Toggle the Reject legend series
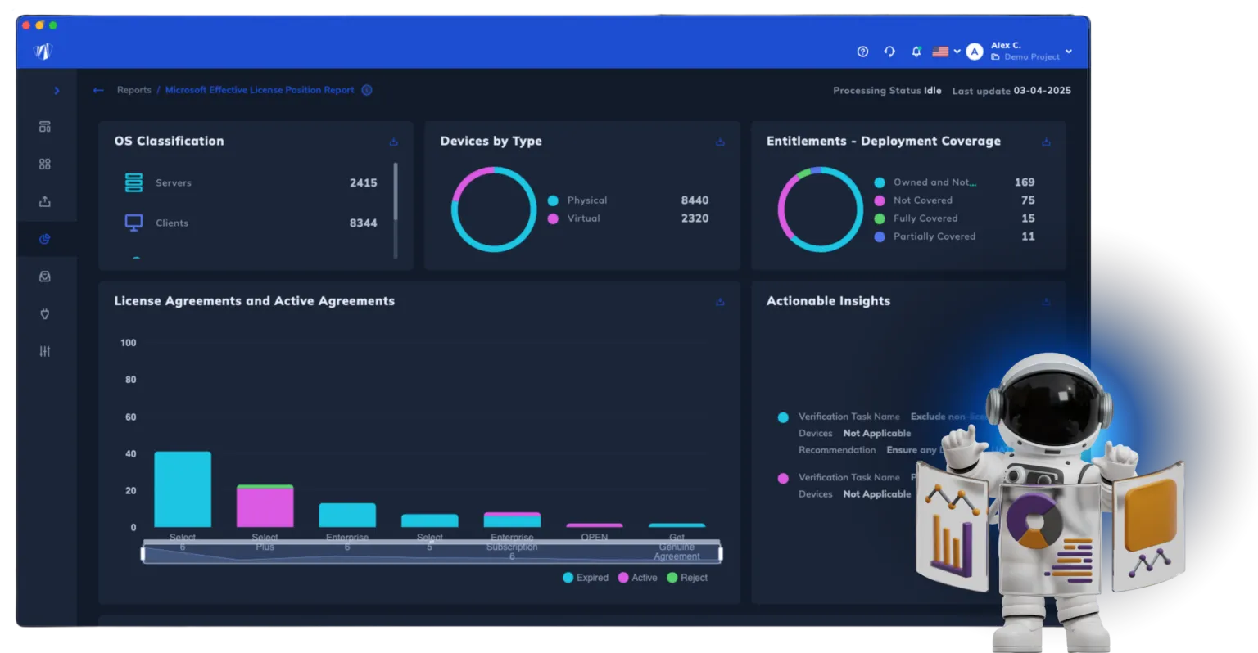This screenshot has width=1258, height=653. coord(687,578)
